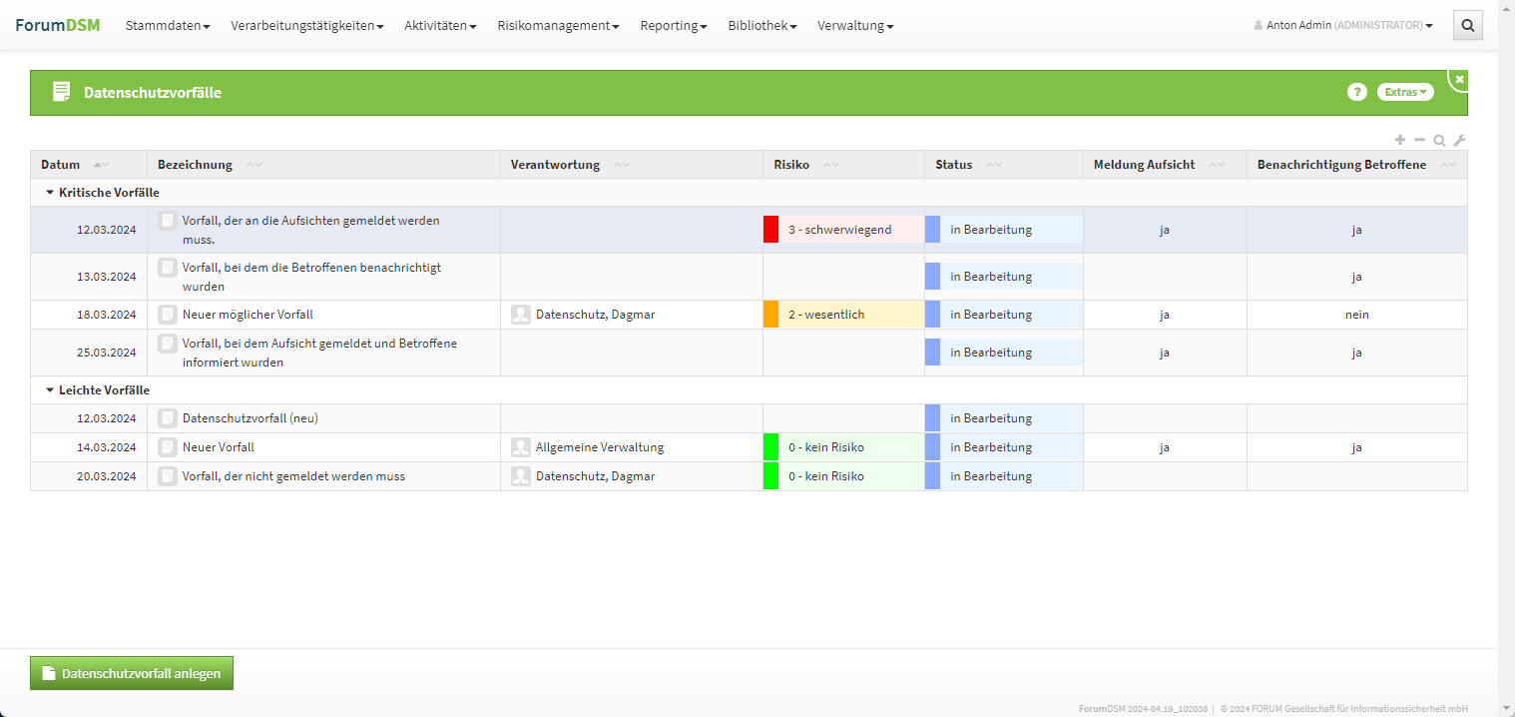The height and width of the screenshot is (717, 1515).
Task: Open the Anton Admin user dropdown
Action: point(1343,26)
